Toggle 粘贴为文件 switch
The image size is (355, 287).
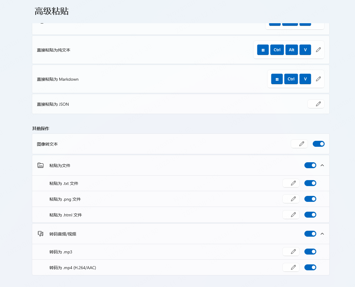(x=310, y=166)
